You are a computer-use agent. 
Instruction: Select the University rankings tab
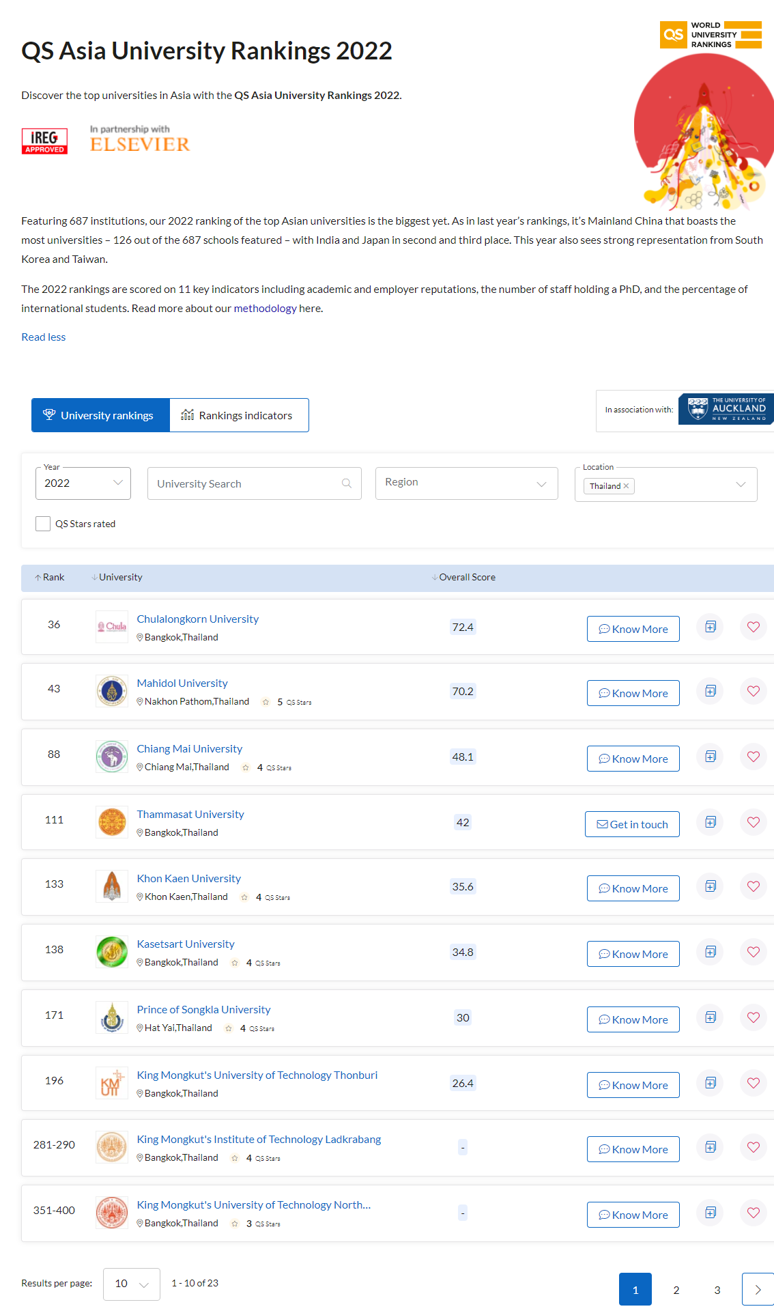point(100,415)
